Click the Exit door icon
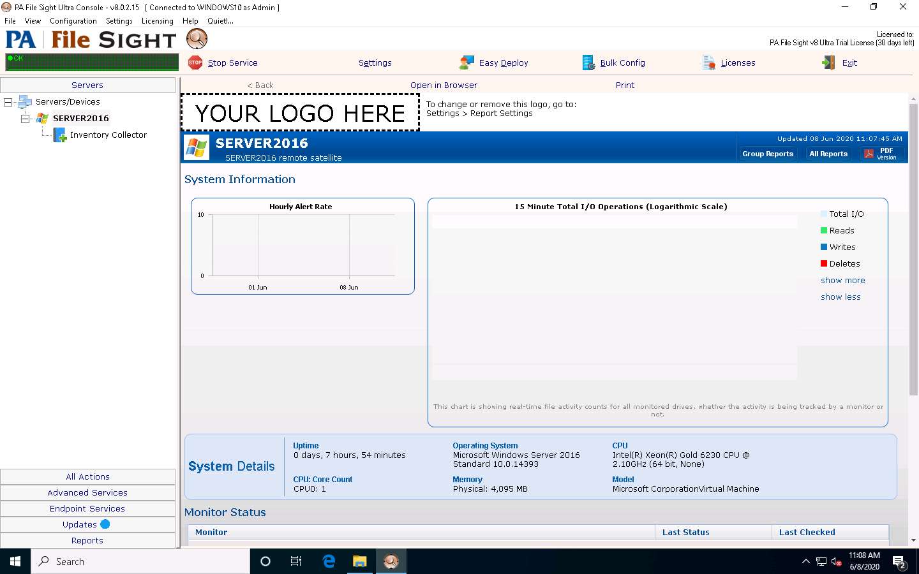The image size is (919, 574). point(828,63)
